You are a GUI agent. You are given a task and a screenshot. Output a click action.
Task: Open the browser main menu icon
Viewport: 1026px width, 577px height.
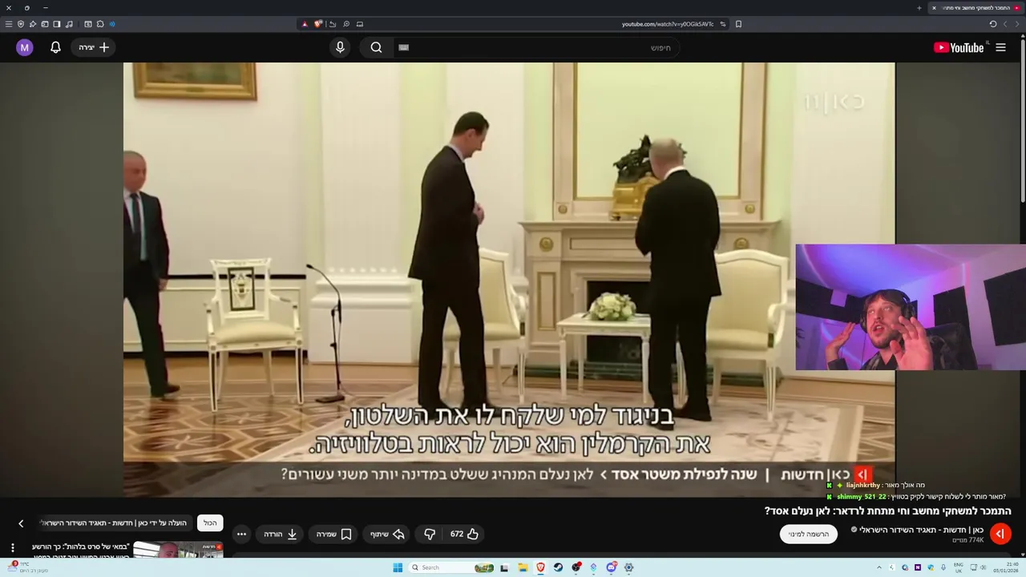pos(9,24)
